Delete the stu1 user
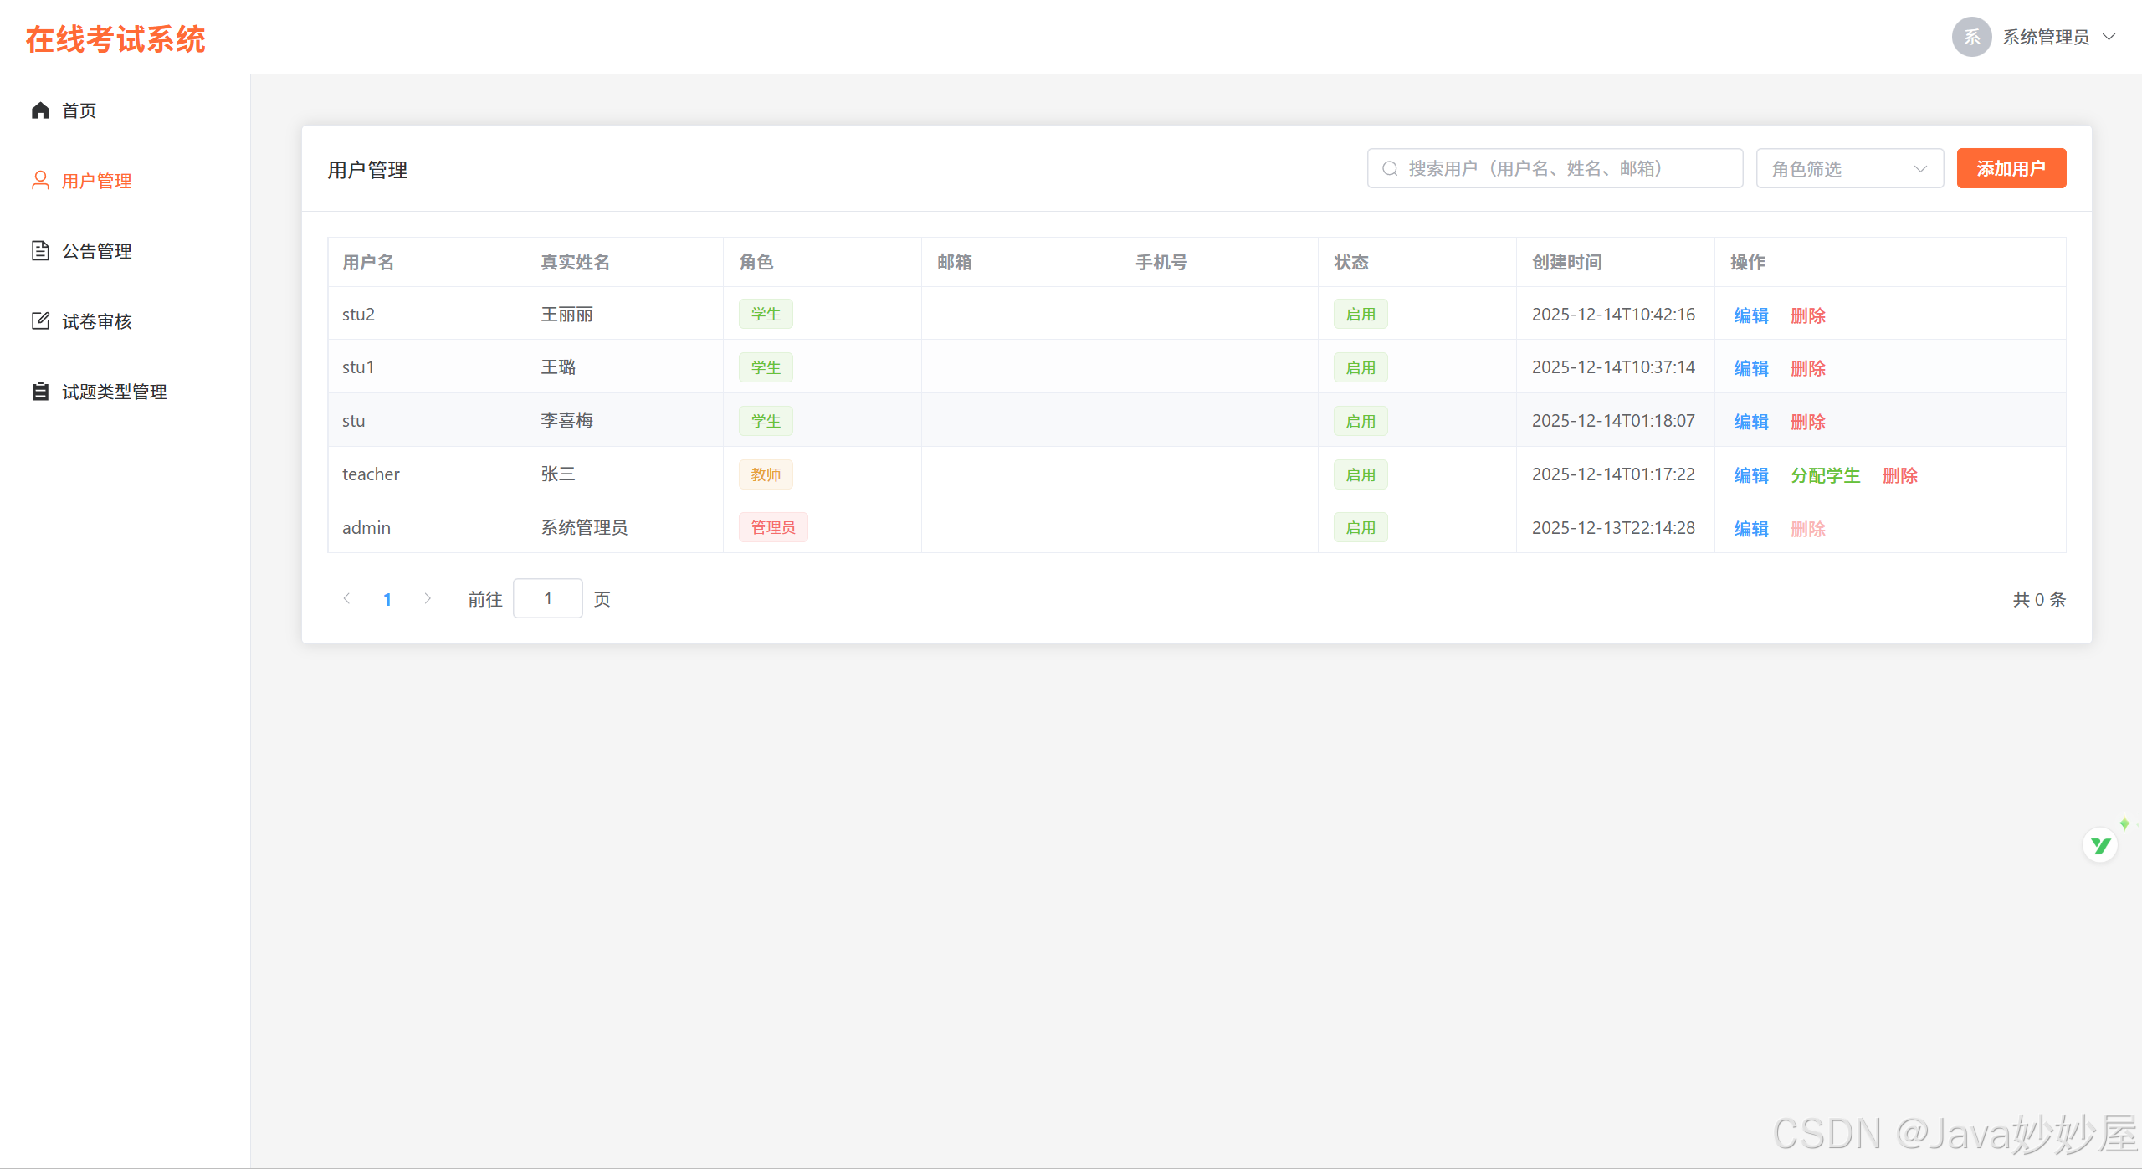 coord(1807,368)
